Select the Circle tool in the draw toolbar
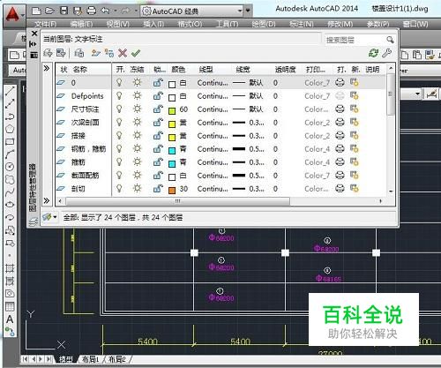The image size is (441, 368). pyautogui.click(x=10, y=167)
